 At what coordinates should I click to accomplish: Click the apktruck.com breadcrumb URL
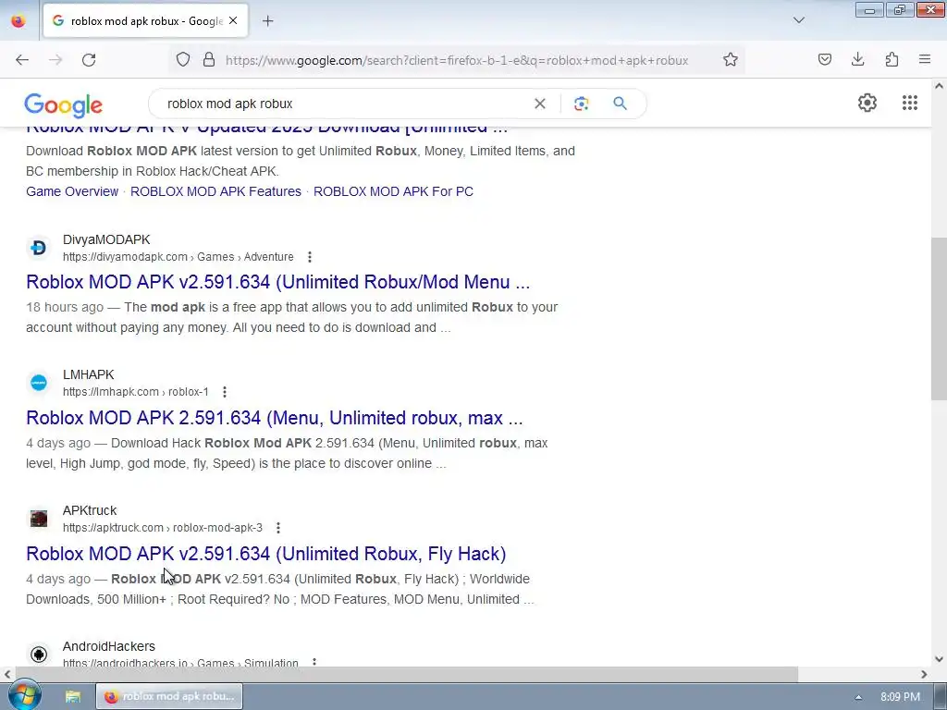coord(163,528)
